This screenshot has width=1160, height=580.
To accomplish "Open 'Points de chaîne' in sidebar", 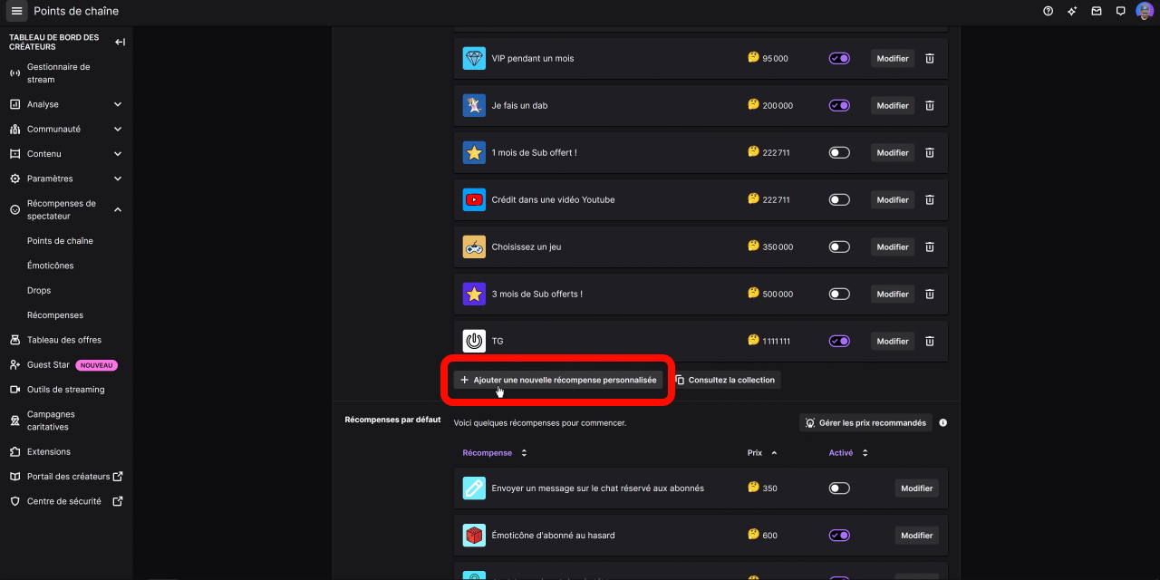I will click(x=60, y=241).
